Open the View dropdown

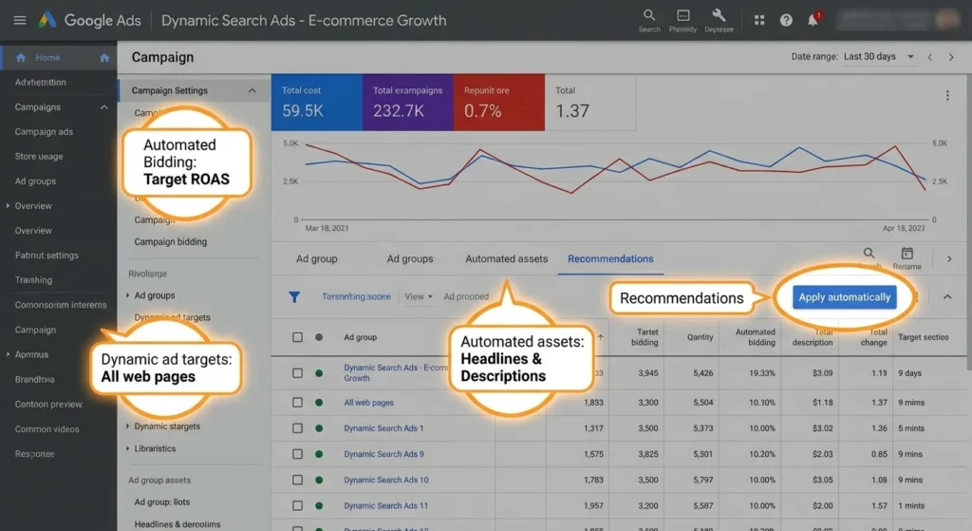(x=419, y=296)
